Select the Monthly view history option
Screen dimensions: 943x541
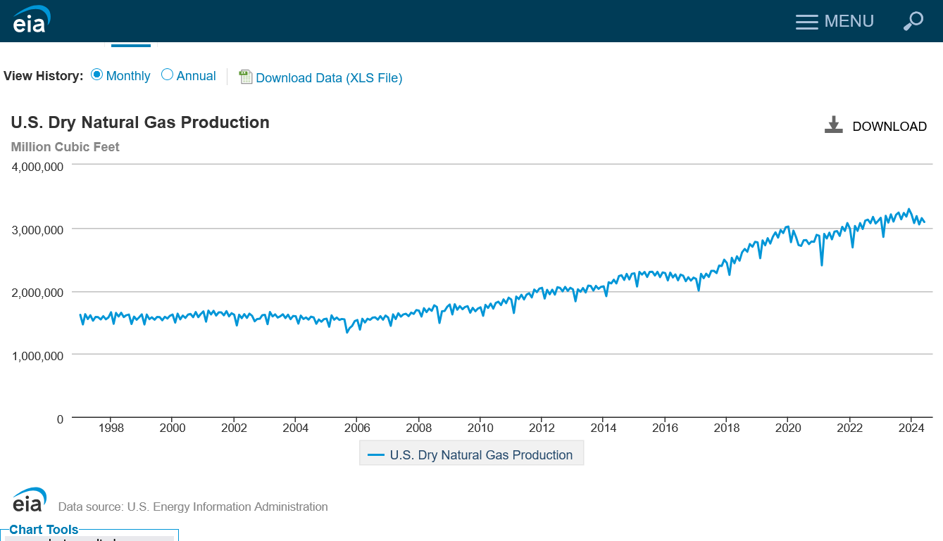(97, 75)
